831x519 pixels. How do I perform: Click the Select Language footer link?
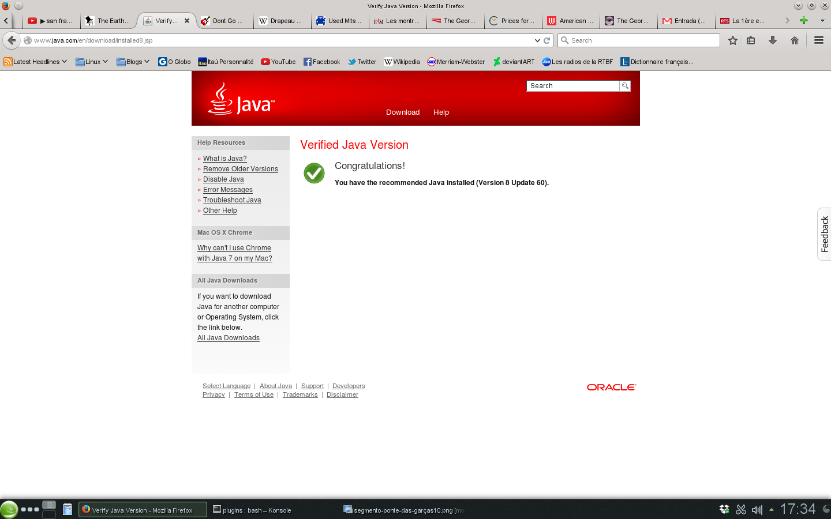pos(226,386)
